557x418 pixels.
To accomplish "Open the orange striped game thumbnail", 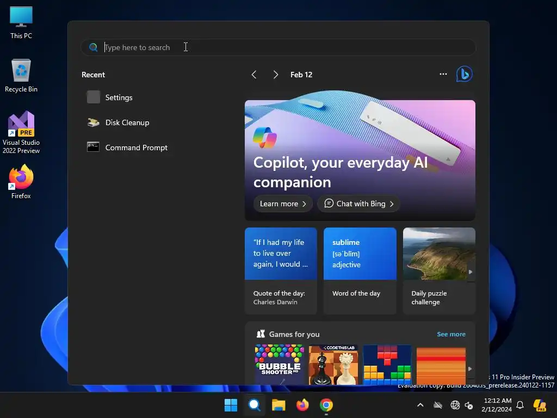I will [x=441, y=366].
